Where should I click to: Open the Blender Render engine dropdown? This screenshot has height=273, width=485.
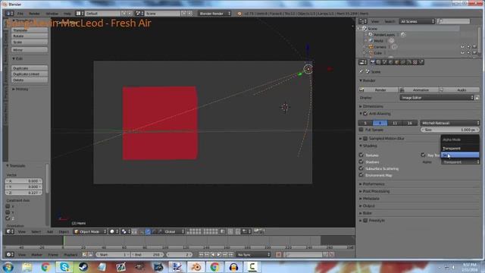tap(214, 14)
